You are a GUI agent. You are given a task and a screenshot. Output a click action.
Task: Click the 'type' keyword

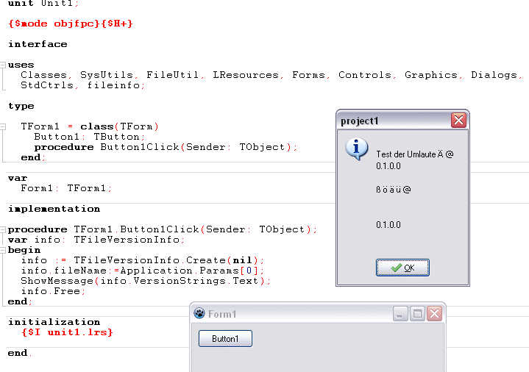coord(21,107)
